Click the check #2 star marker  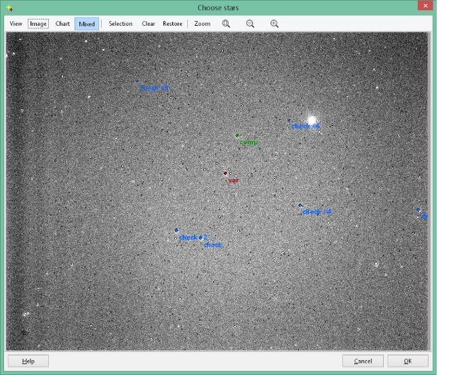(176, 231)
